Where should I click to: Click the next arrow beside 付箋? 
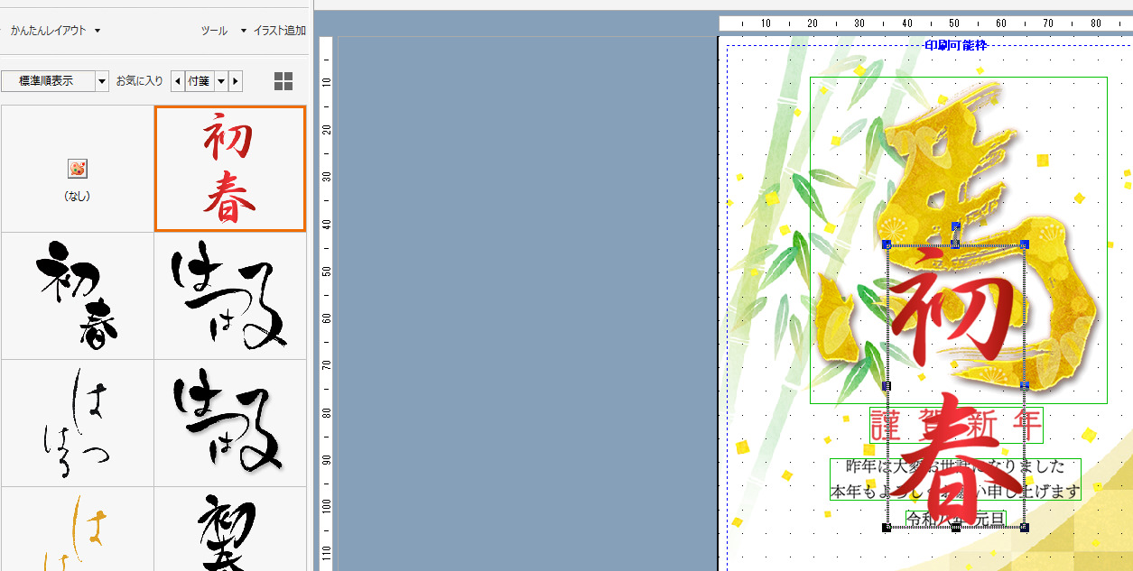236,81
